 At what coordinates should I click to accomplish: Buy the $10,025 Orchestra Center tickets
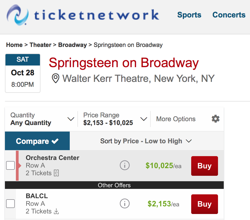click(204, 166)
